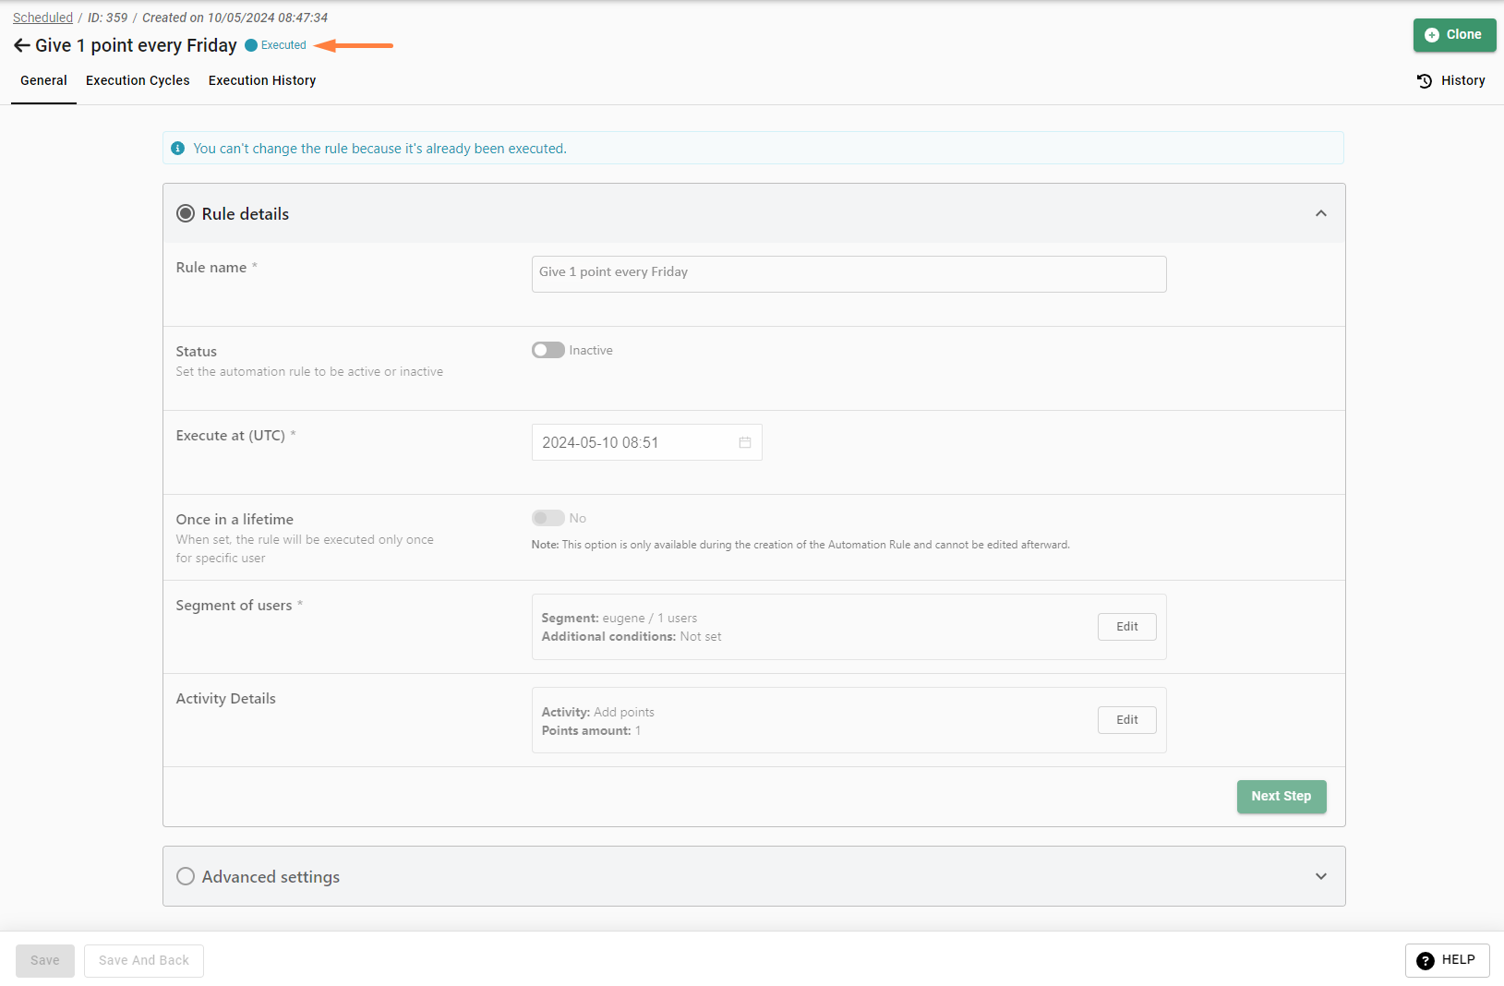Click the plus icon on Clone button
The height and width of the screenshot is (986, 1504).
click(1431, 35)
